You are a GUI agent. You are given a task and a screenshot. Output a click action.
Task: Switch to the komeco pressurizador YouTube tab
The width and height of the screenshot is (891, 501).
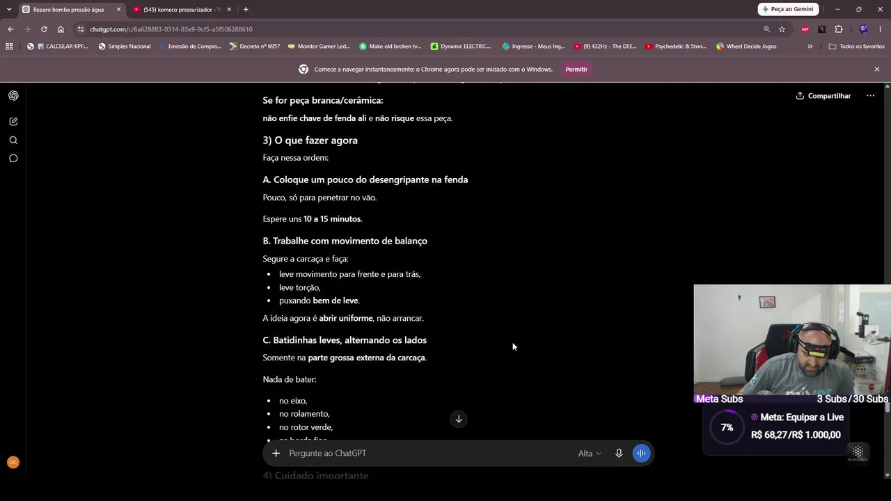181,10
